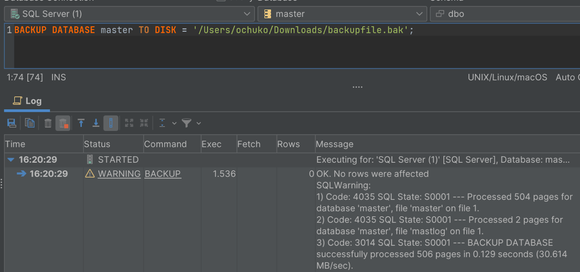Viewport: 580px width, 272px height.
Task: Open the master database dropdown
Action: pyautogui.click(x=420, y=14)
